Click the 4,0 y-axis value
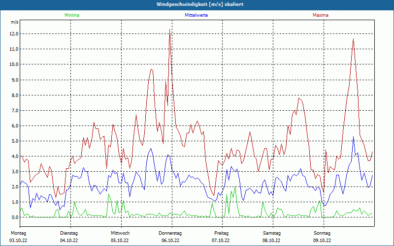The height and width of the screenshot is (246, 394). (15, 156)
